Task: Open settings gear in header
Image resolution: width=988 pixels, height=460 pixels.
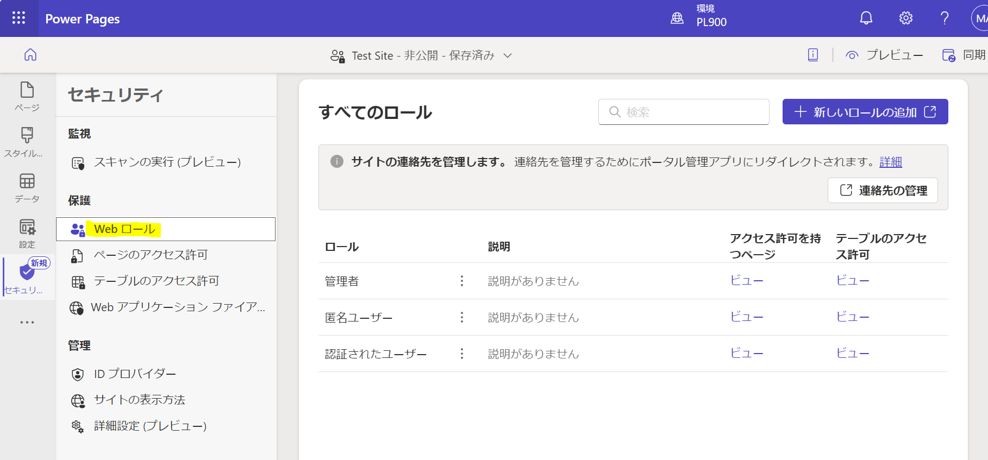Action: (906, 18)
